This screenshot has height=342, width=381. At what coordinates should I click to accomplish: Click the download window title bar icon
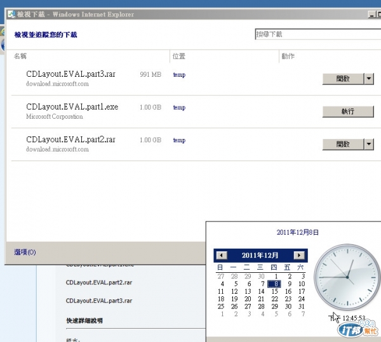11,15
